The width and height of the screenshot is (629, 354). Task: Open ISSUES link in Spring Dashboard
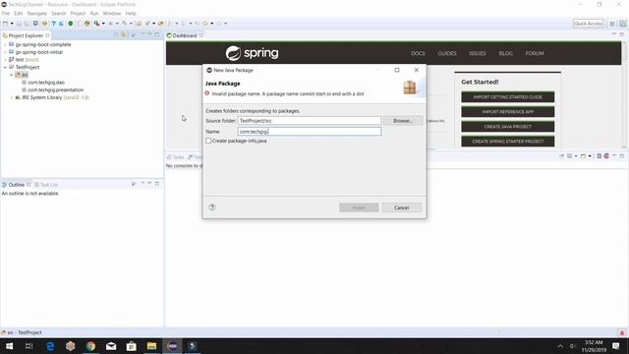(x=478, y=53)
